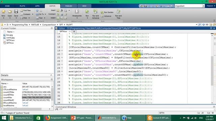Click the comment lines icon
Screen dimensions: 216x121
pos(58,14)
